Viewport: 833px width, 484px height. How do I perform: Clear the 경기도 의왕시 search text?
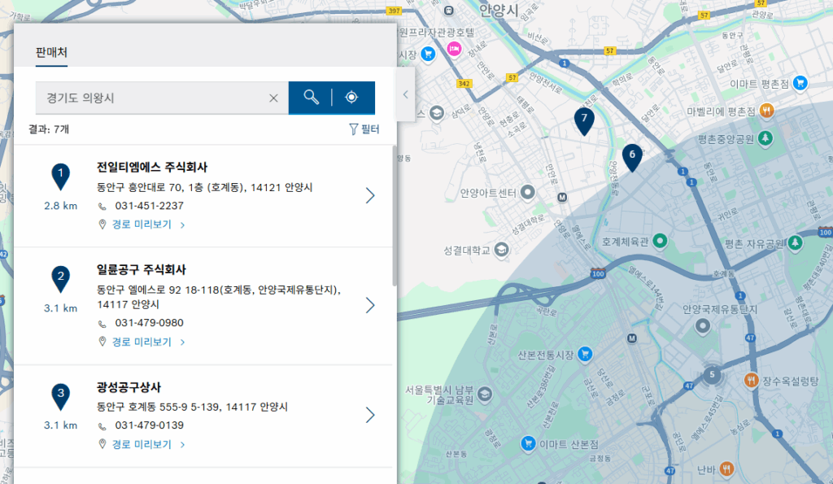[273, 98]
